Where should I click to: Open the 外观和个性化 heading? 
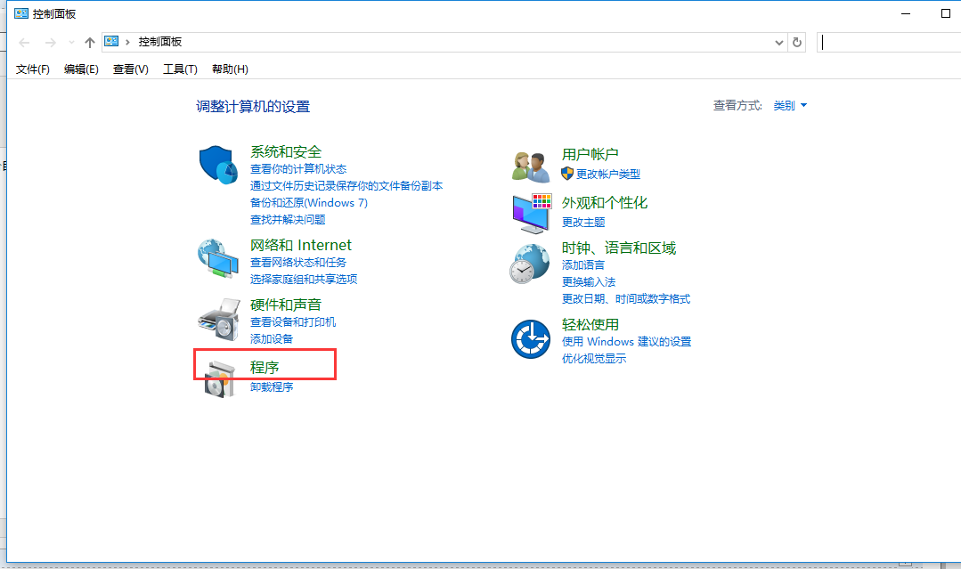[x=605, y=203]
